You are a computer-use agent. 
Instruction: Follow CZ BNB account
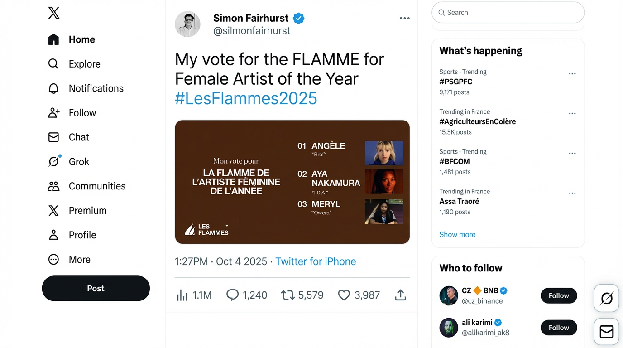(558, 295)
